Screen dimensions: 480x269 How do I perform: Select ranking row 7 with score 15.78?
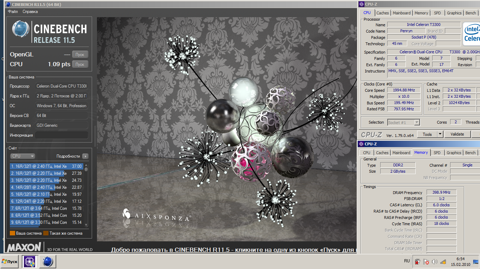click(46, 208)
